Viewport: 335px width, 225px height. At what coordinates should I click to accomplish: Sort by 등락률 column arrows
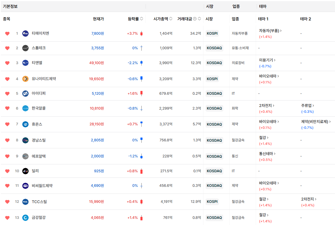141,19
